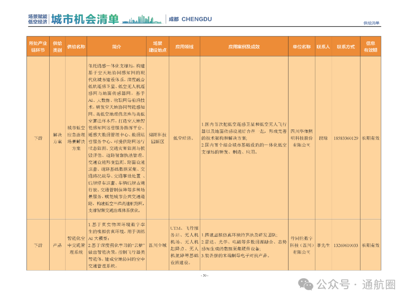409x301 pixels.
Task: Click the '行同伦数字科技(四川)有限公司' company cell
Action: pyautogui.click(x=301, y=245)
